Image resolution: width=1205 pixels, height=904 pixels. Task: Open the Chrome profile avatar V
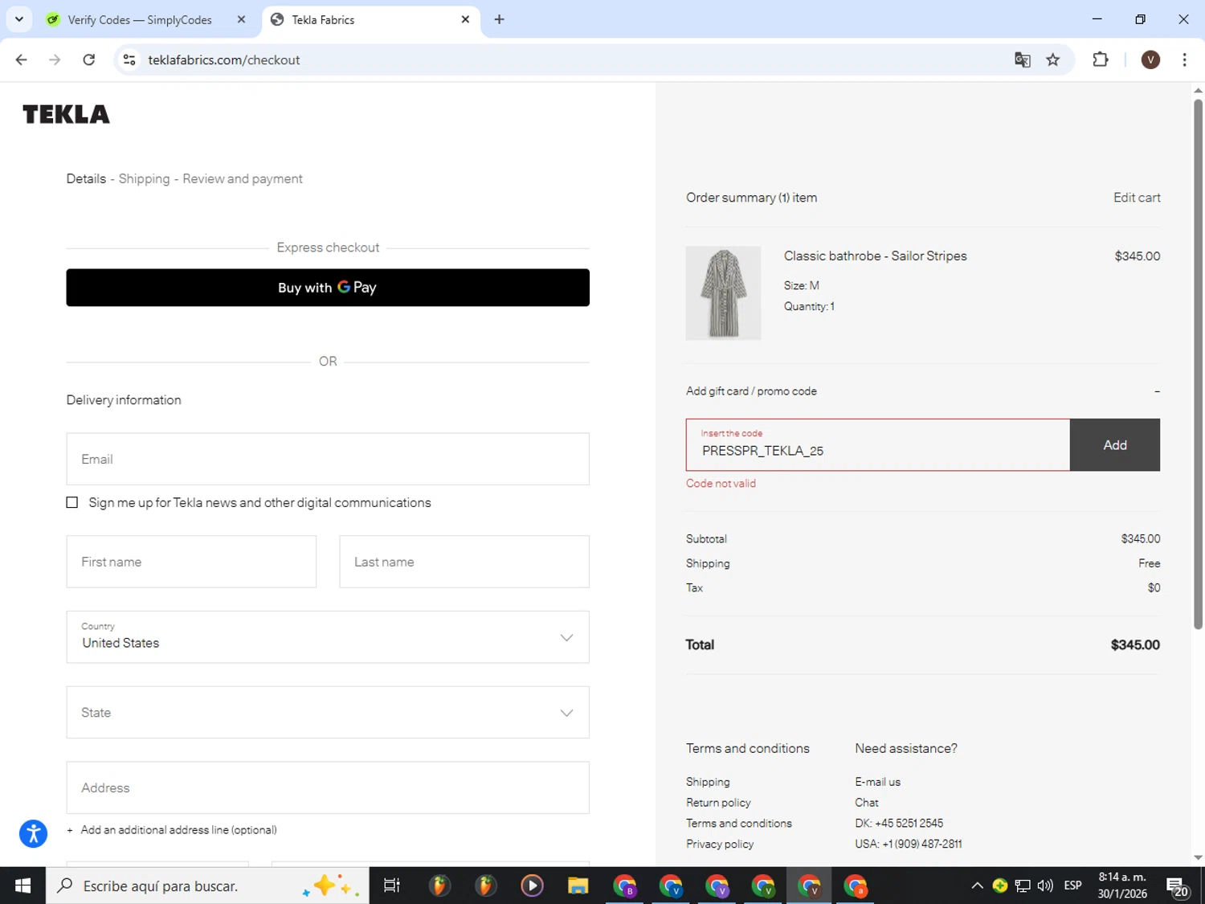pos(1150,59)
